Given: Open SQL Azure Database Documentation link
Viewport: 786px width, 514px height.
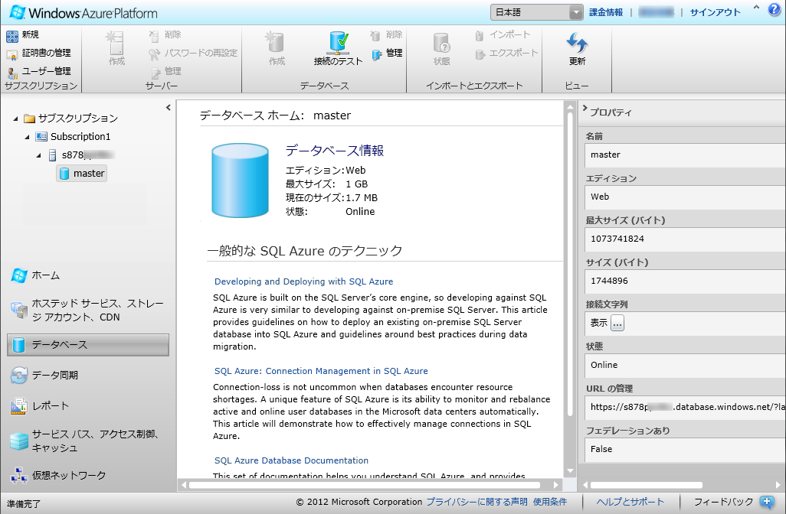Looking at the screenshot, I should (x=291, y=460).
